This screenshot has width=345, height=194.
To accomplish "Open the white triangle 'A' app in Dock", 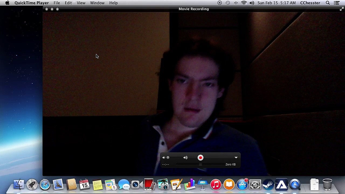I will pos(281,185).
